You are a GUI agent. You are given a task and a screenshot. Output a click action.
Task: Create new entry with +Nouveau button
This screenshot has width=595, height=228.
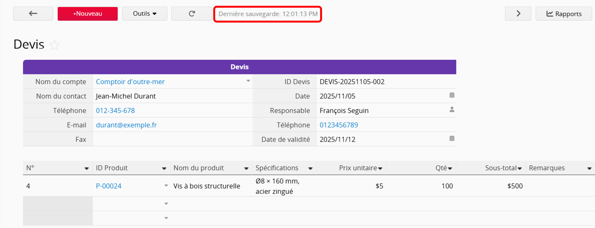(88, 14)
